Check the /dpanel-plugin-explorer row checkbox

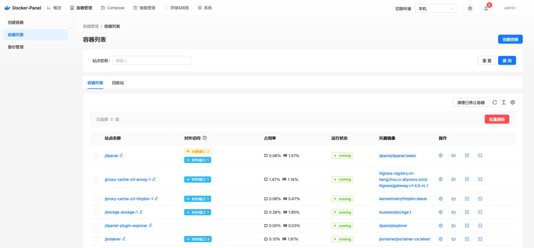point(96,225)
